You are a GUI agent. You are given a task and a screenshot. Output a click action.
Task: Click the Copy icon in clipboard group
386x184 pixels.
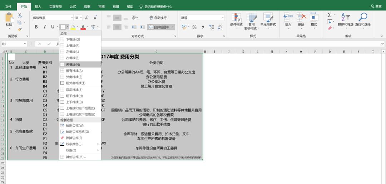(x=19, y=23)
